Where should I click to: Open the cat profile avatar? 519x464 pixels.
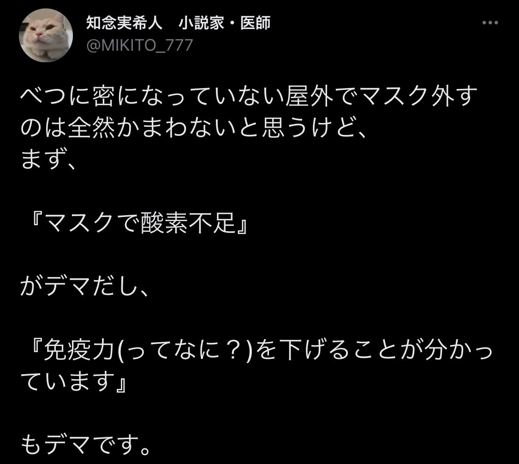[46, 35]
